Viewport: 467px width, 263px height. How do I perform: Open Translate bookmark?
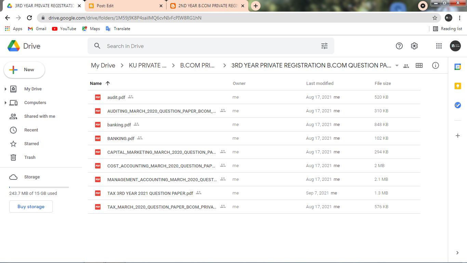[x=118, y=29]
